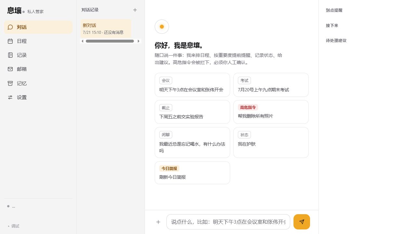Click the archive box icon beside 记忆

[10, 84]
